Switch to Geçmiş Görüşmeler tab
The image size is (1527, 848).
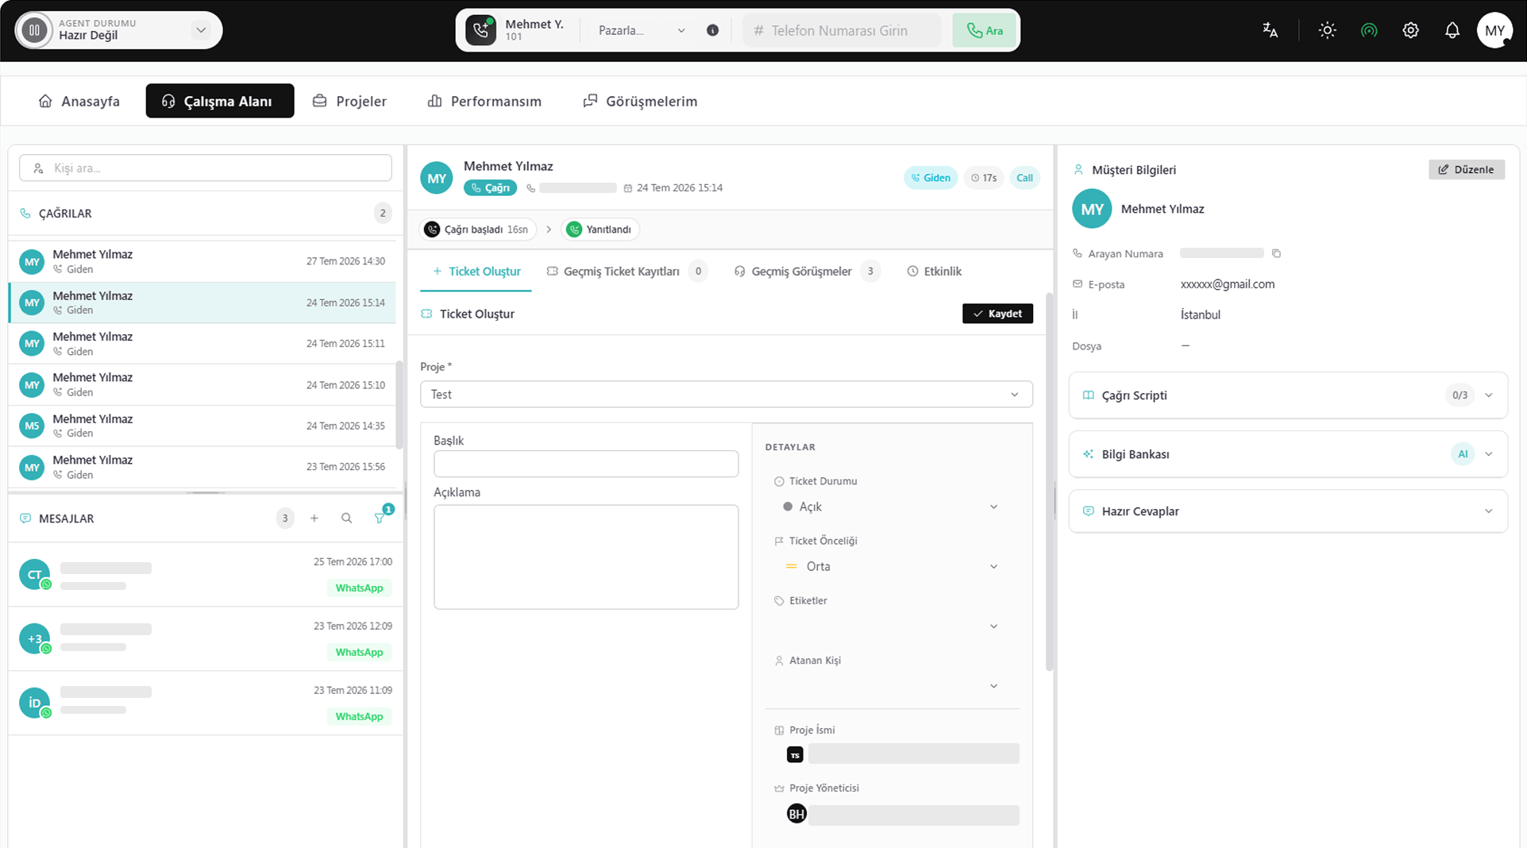(807, 272)
